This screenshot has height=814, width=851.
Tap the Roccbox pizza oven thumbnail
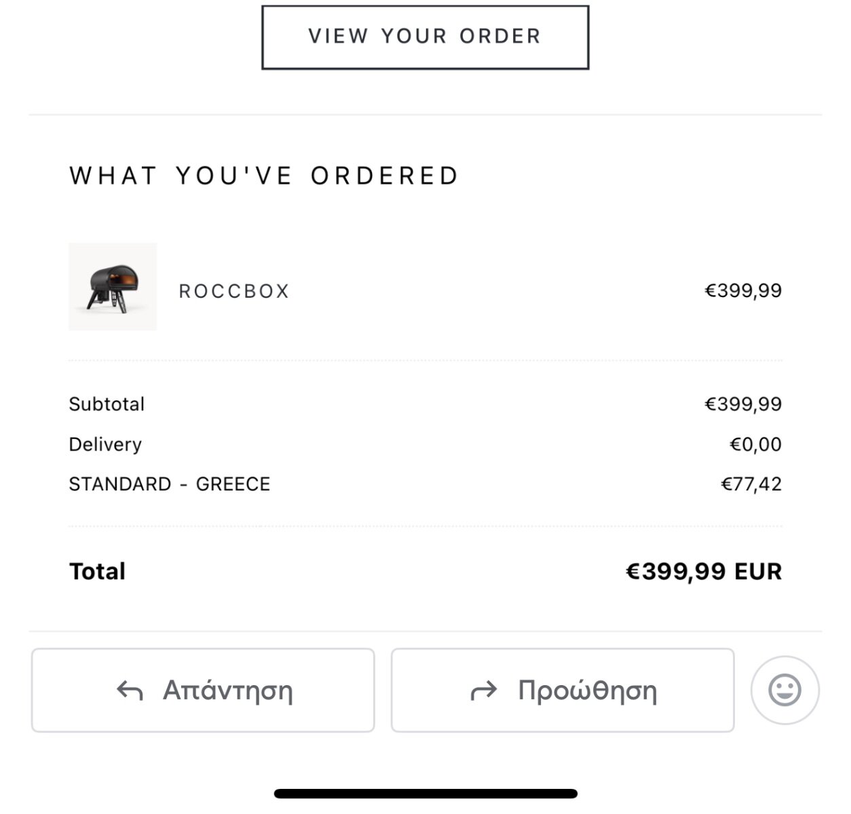pyautogui.click(x=113, y=287)
